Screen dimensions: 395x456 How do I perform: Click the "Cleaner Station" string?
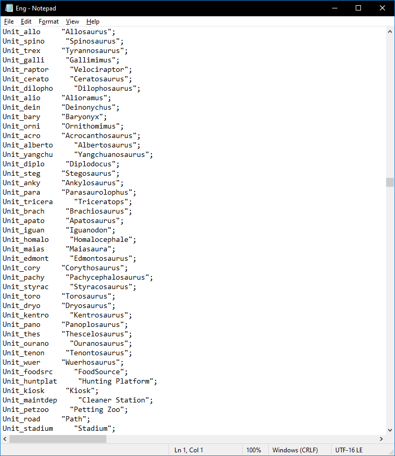(x=116, y=400)
